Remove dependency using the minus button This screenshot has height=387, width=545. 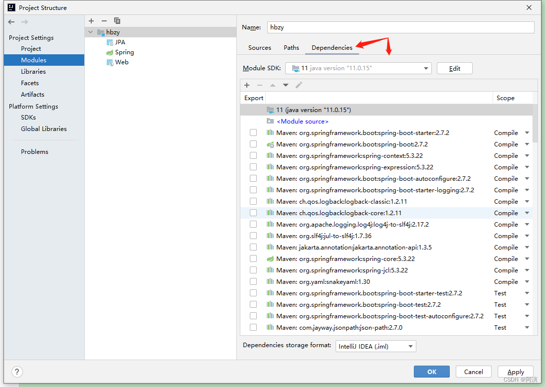(x=260, y=85)
